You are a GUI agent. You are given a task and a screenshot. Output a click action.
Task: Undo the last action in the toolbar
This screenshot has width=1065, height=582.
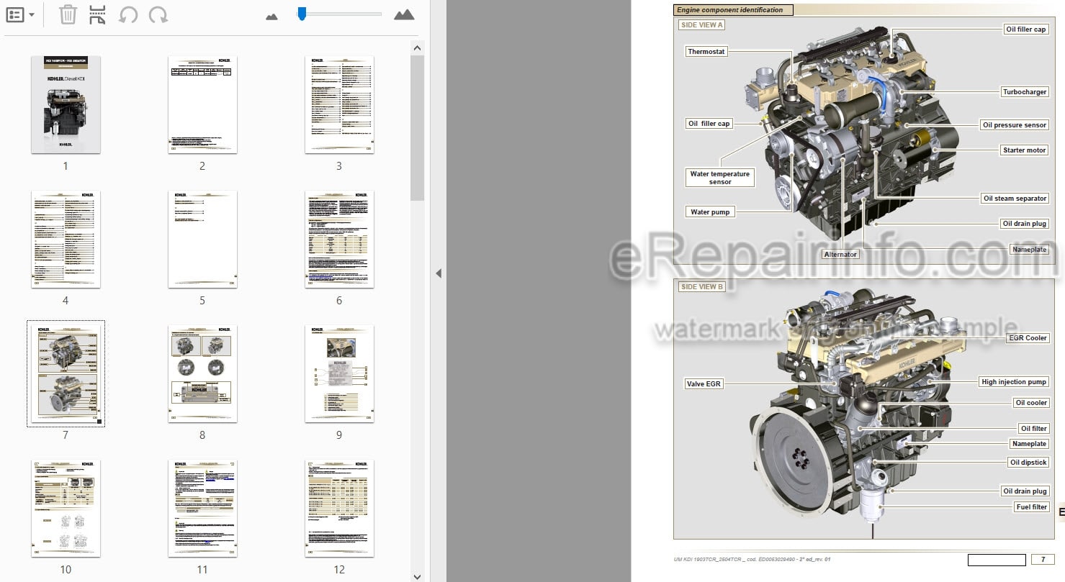point(127,14)
